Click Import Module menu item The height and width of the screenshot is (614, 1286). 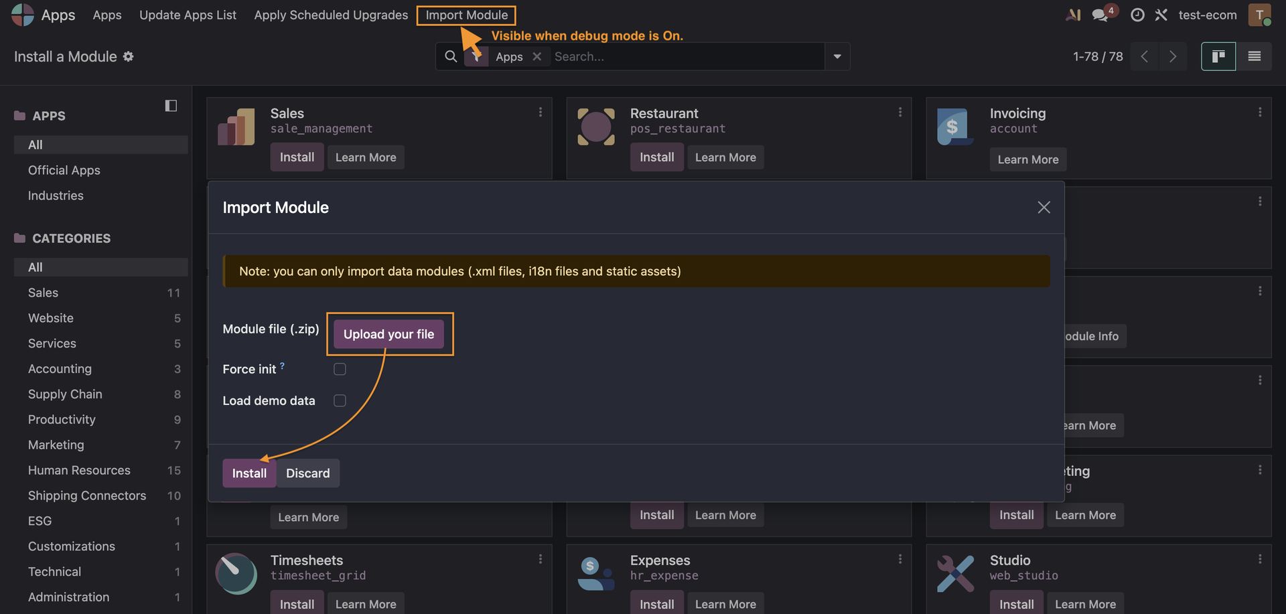(467, 15)
